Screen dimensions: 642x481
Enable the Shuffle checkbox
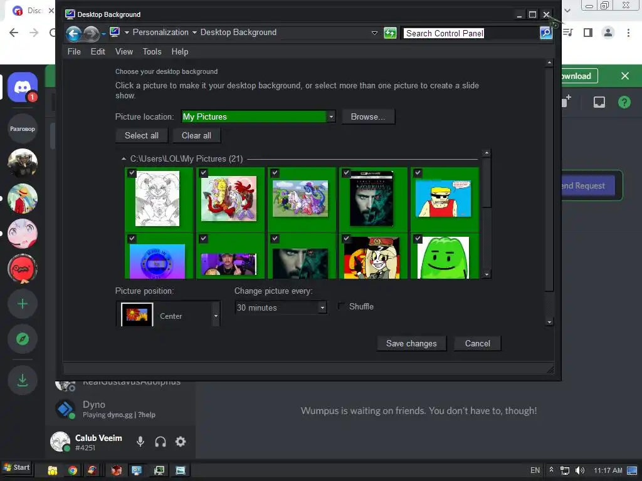pos(340,306)
